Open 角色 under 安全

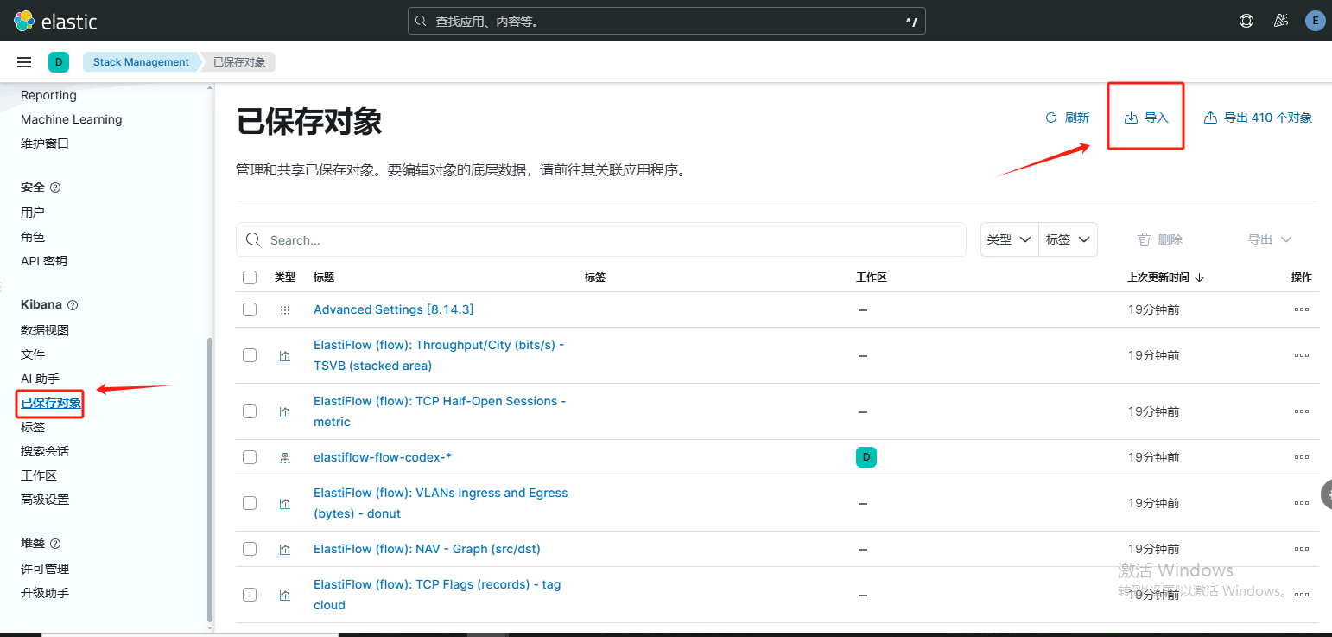pos(33,237)
